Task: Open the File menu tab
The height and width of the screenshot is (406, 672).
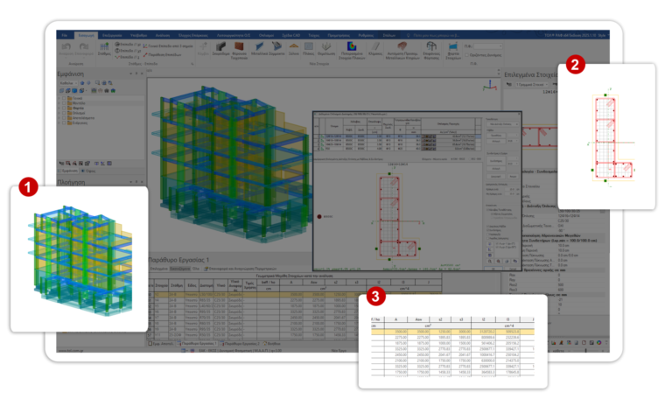Action: pos(65,33)
